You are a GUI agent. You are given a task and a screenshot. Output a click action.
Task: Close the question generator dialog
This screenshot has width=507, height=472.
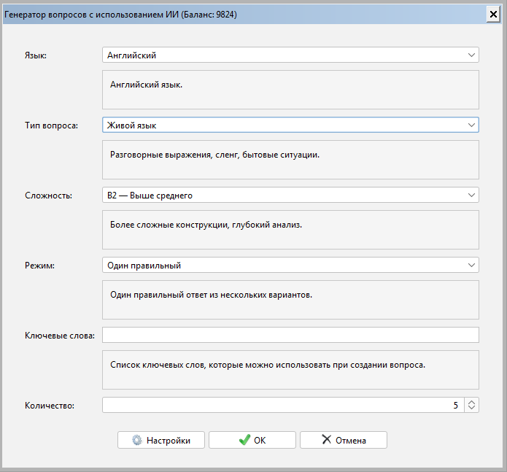(x=493, y=15)
